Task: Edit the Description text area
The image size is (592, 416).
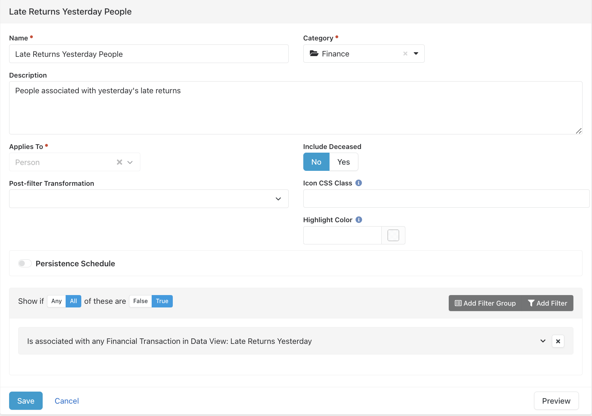Action: 296,108
